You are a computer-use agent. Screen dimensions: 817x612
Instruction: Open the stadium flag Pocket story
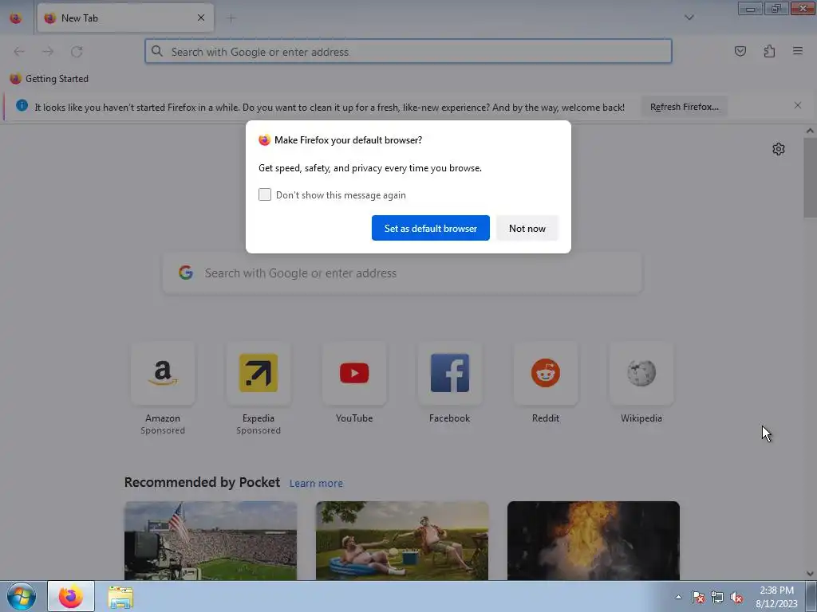pos(211,541)
